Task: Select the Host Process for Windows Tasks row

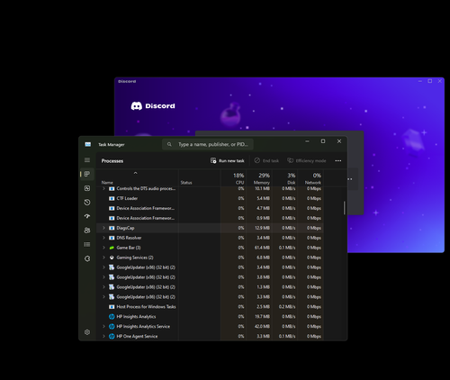Action: click(x=210, y=307)
